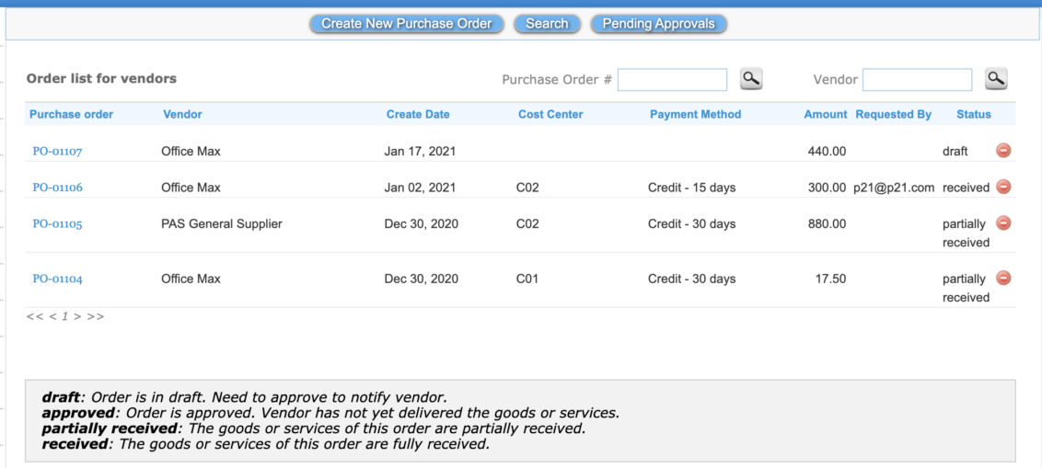The image size is (1042, 468).
Task: Sort list by Vendor column header
Action: pos(182,114)
